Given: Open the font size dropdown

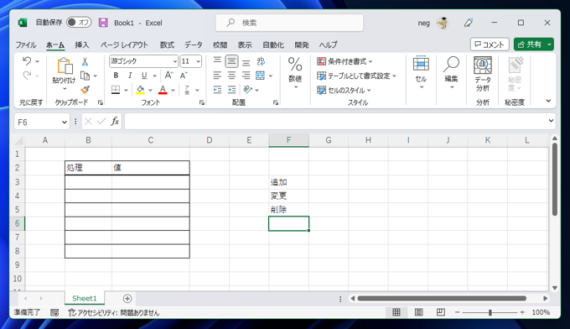Looking at the screenshot, I should click(x=198, y=61).
